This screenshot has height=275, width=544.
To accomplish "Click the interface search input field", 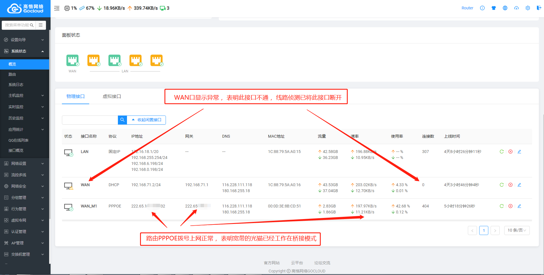I will point(90,120).
